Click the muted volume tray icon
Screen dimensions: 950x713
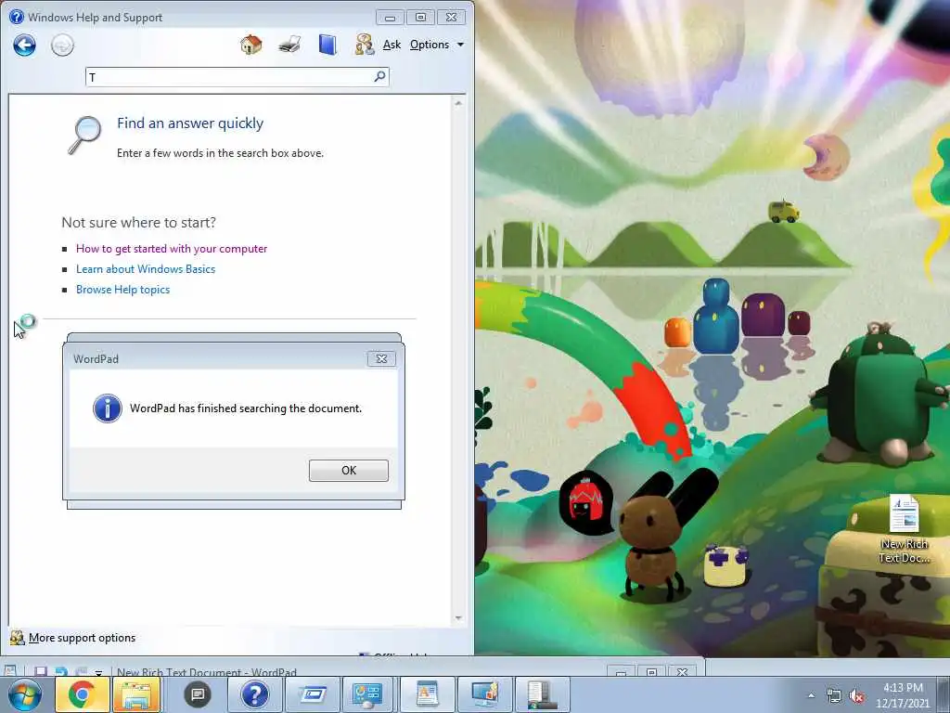pyautogui.click(x=856, y=696)
